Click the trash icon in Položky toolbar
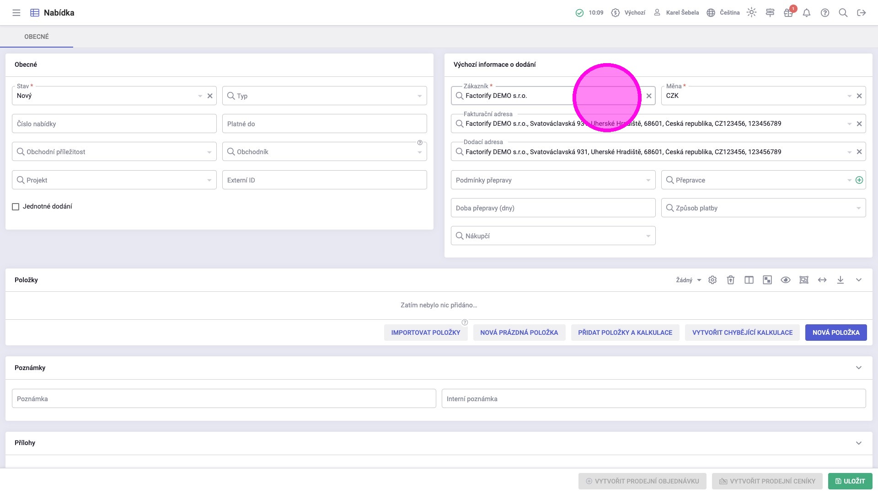 [x=731, y=280]
